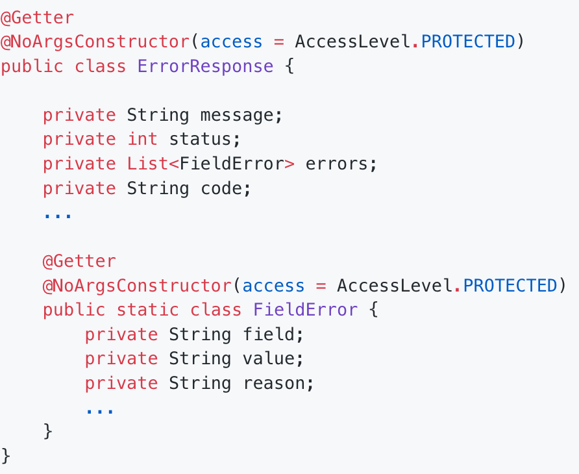Expand the first ellipsis in ErrorResponse

[58, 216]
